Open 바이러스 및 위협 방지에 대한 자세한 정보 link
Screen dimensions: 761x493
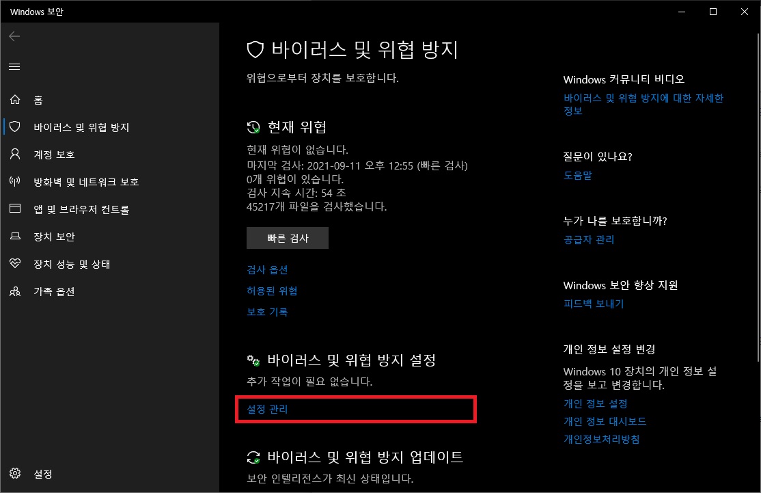click(x=643, y=105)
